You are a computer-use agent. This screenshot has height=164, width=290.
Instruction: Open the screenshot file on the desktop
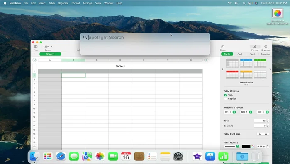pos(278,13)
